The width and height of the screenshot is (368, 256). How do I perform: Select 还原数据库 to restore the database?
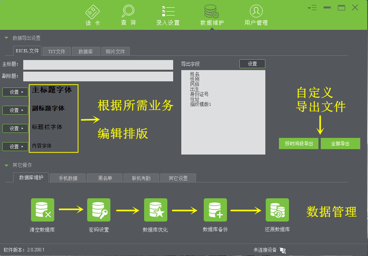tap(277, 210)
